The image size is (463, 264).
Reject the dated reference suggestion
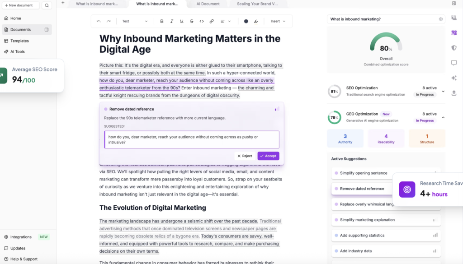245,156
